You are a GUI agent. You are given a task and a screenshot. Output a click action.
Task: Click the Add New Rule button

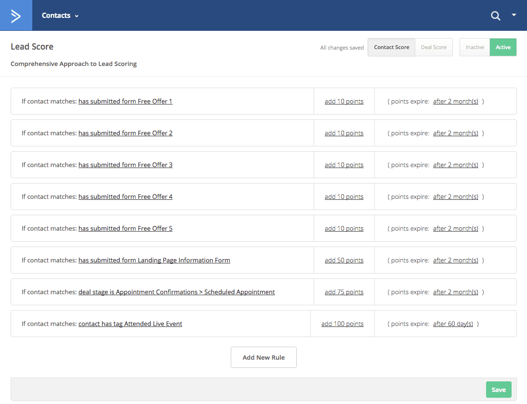263,357
